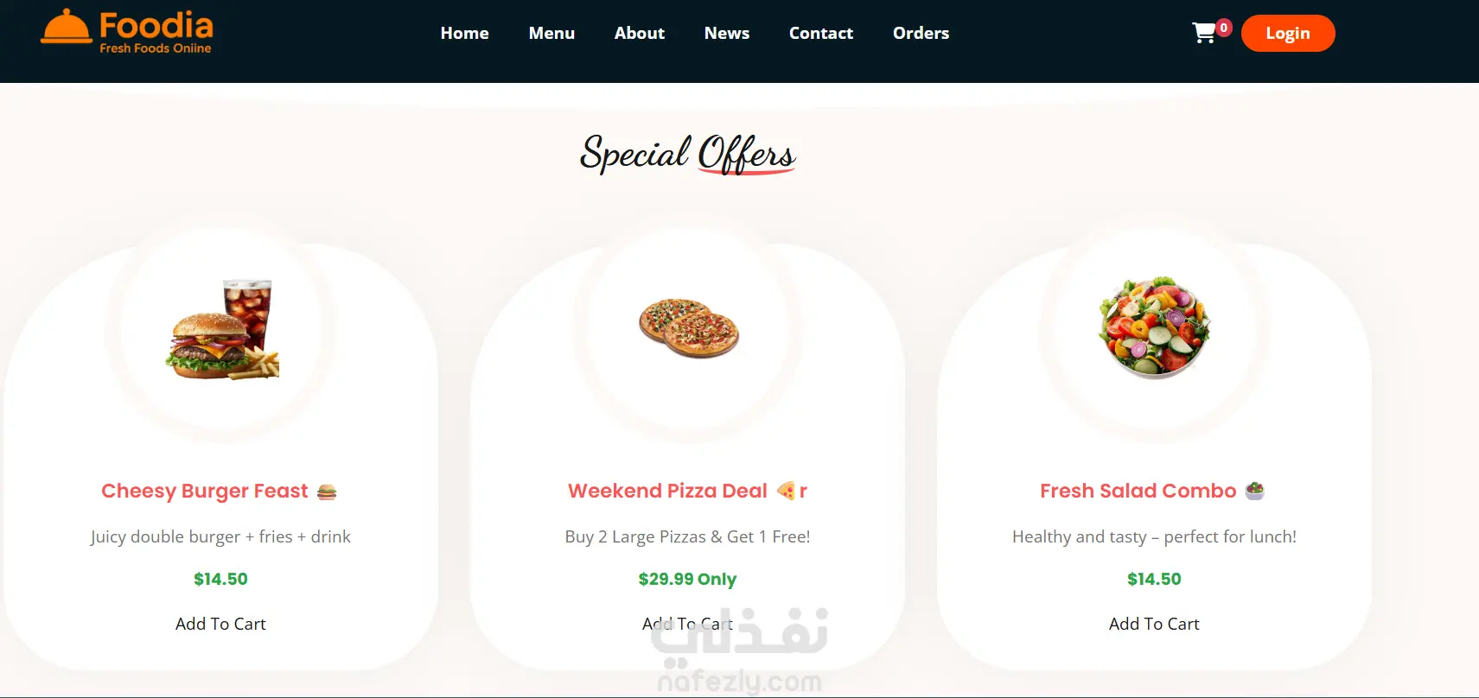Go to the Home page
Screen dimensions: 1479x698
(x=464, y=33)
